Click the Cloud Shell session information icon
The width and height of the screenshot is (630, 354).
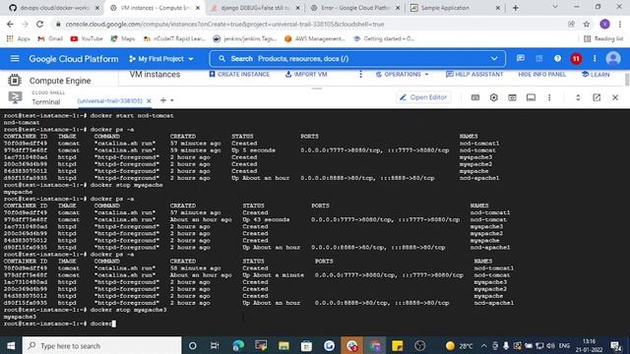tap(531, 97)
